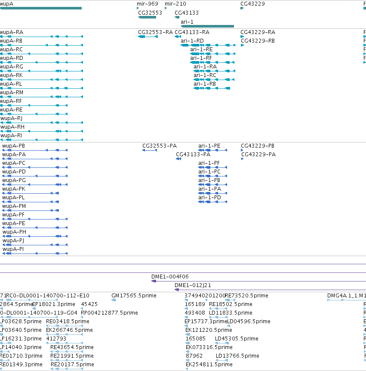This screenshot has width=366, height=371.
Task: Select transcript wupA-RF
Action: coord(34,105)
